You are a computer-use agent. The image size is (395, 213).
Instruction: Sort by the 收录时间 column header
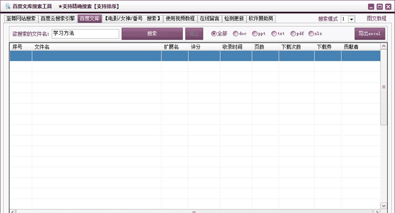point(236,47)
